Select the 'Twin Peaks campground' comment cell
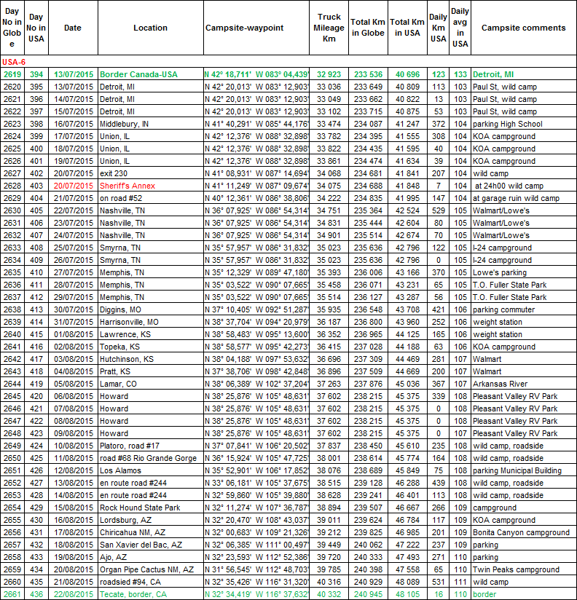 click(516, 569)
